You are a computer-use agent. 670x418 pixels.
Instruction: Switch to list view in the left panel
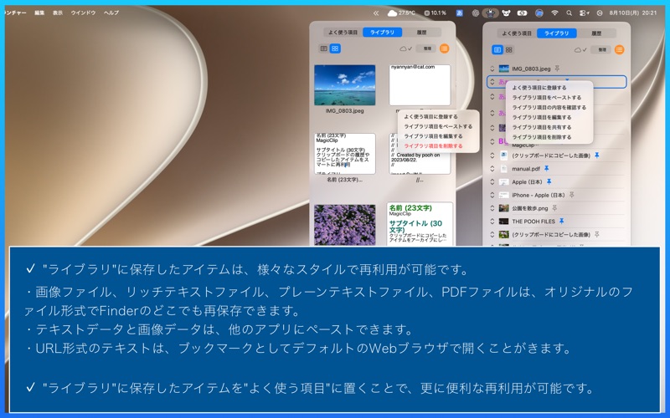coord(324,48)
